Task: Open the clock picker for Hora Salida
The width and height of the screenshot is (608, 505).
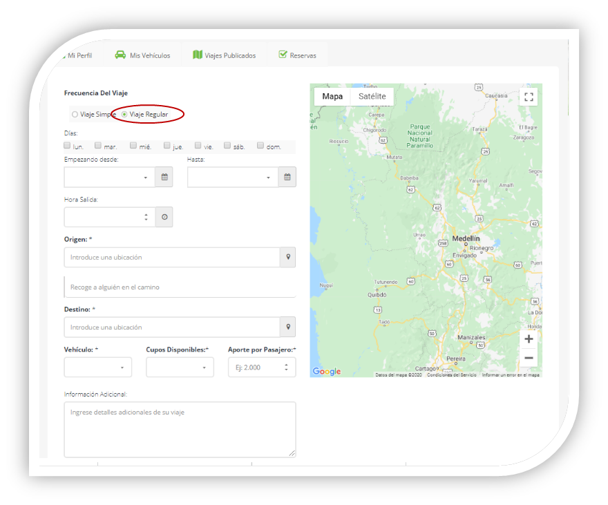Action: 164,217
